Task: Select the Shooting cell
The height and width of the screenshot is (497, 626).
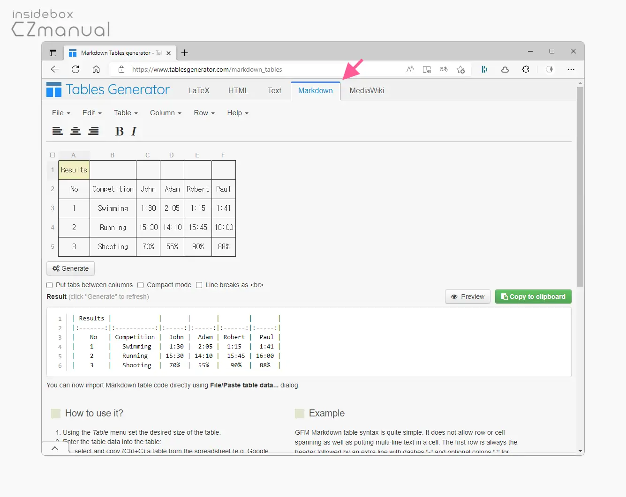Action: 113,247
